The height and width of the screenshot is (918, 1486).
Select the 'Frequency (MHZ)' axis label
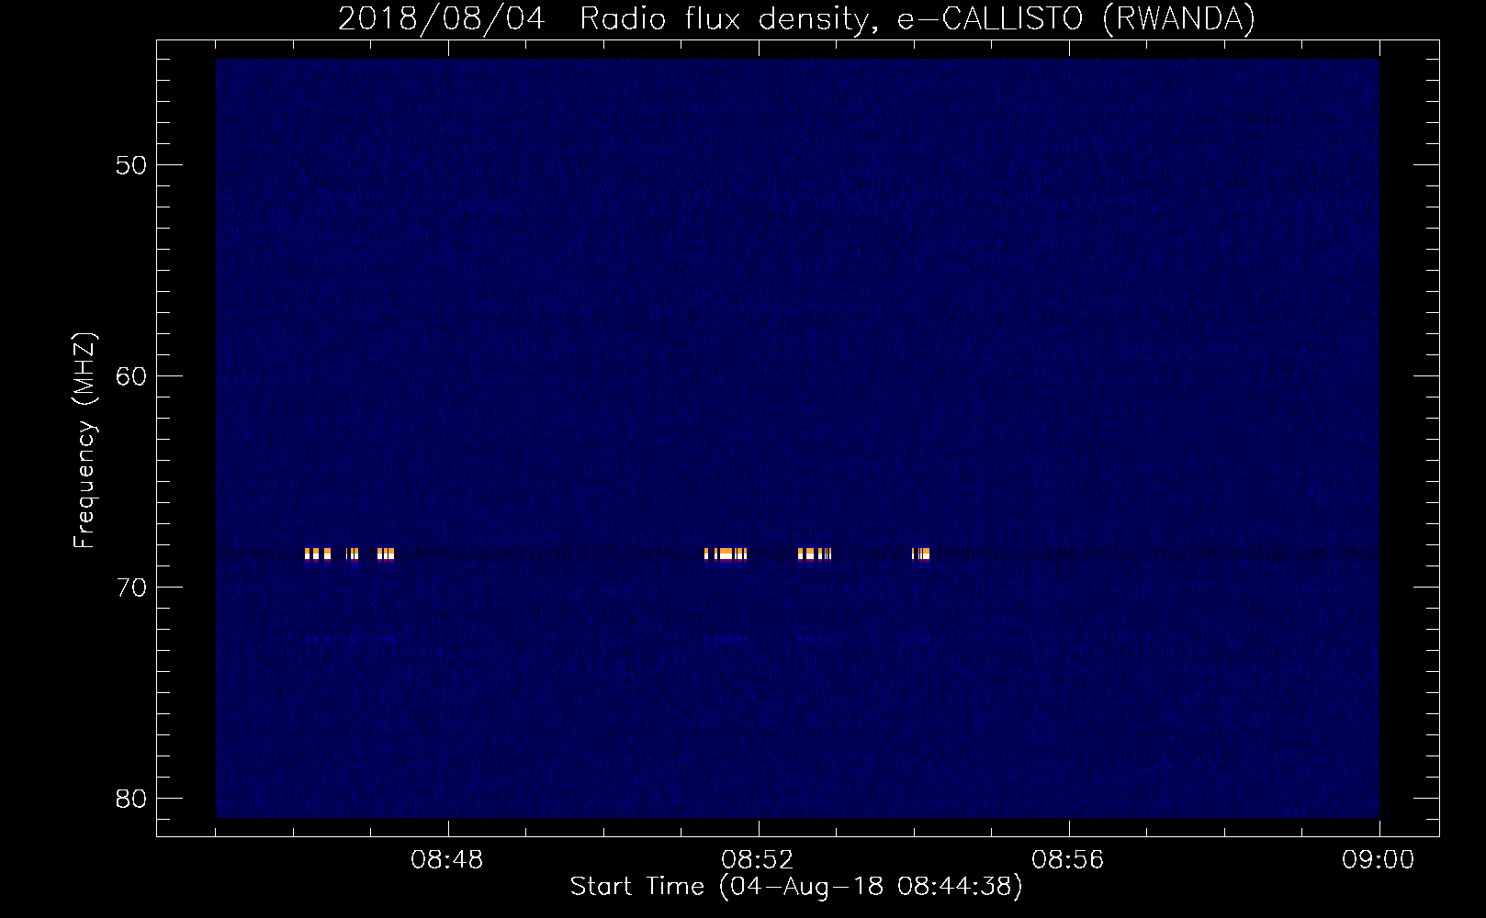(84, 441)
